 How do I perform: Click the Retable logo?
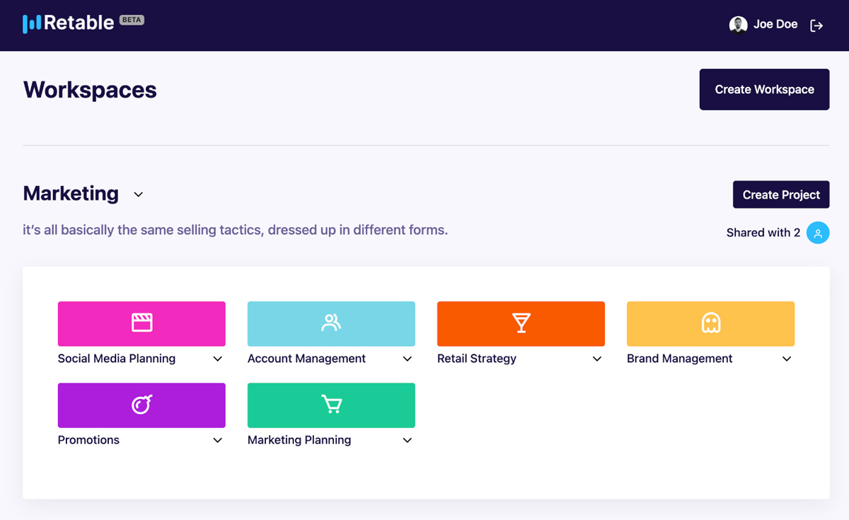pos(68,23)
